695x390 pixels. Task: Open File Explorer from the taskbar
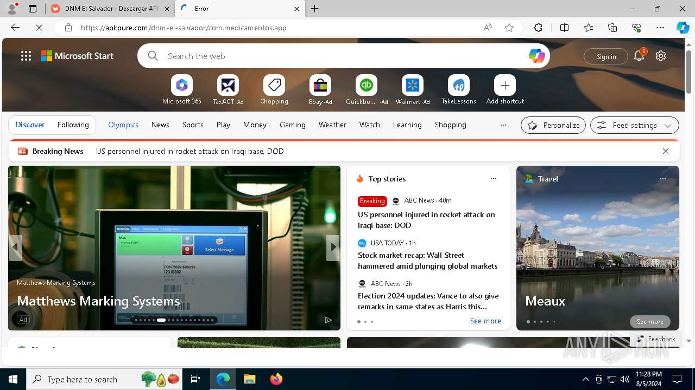point(249,379)
